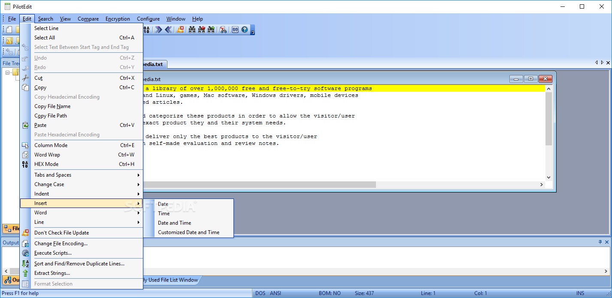Open the Window menu
This screenshot has width=612, height=298.
(x=176, y=19)
